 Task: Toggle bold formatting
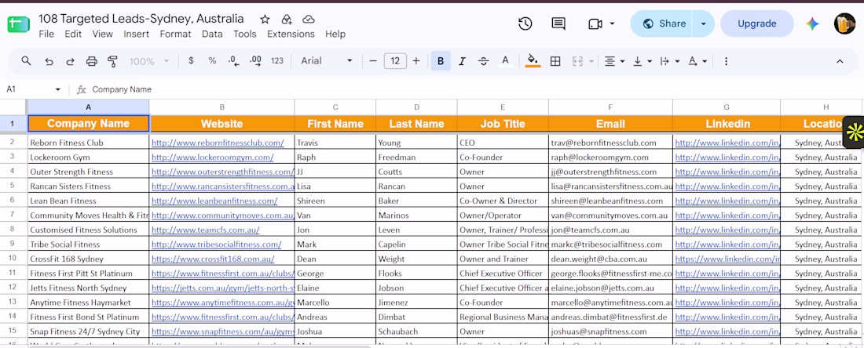pos(441,61)
